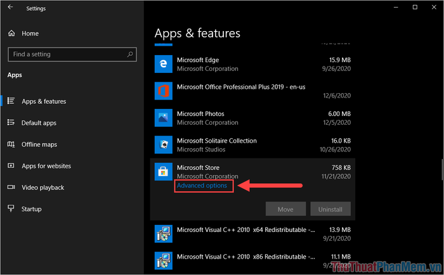Click the Solitaire Collection app icon

164,144
